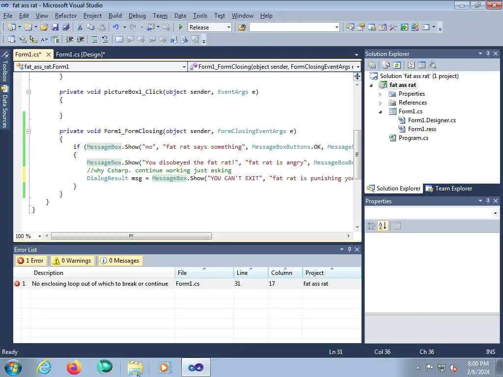This screenshot has width=503, height=377.
Task: Decrease line indent with the outdent icon
Action: (x=69, y=39)
